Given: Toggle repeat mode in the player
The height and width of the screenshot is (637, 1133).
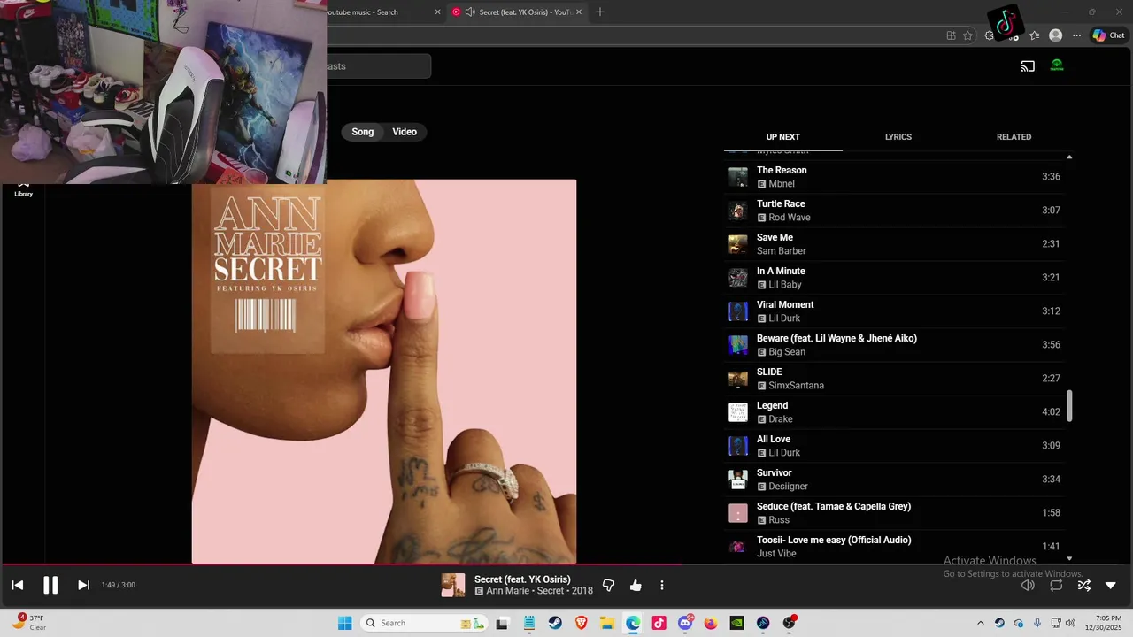Looking at the screenshot, I should click(x=1056, y=585).
